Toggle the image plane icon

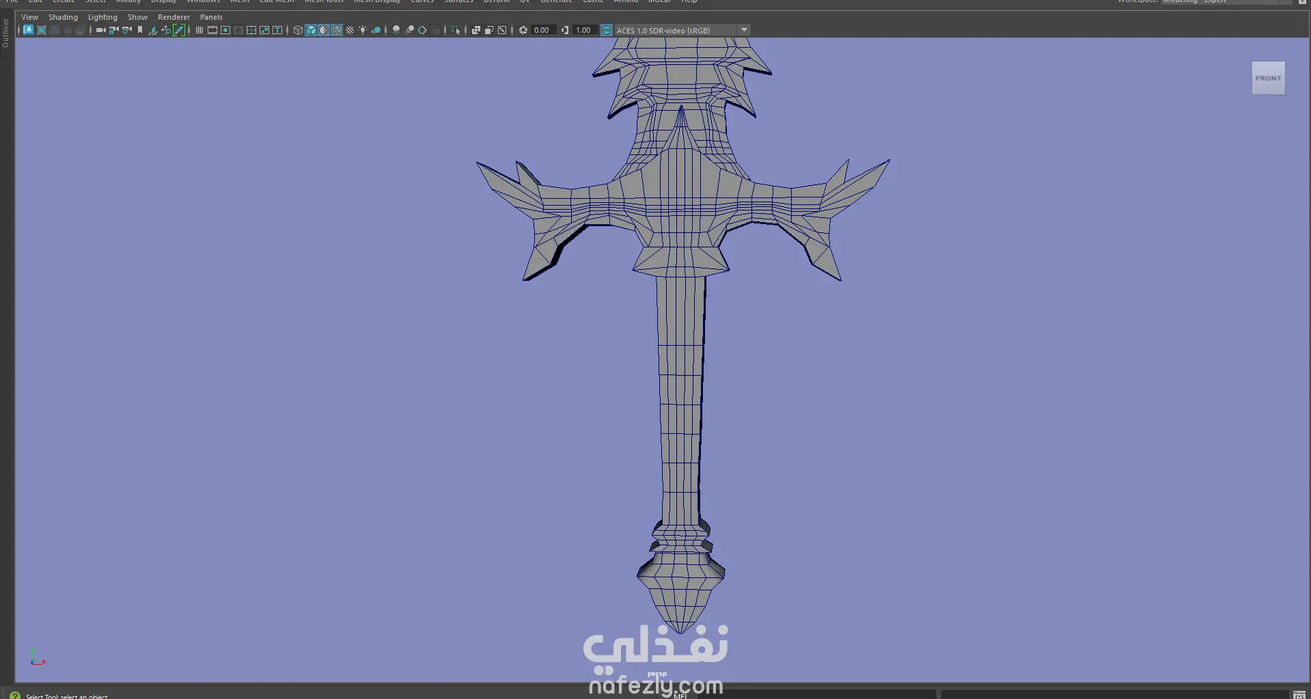152,30
